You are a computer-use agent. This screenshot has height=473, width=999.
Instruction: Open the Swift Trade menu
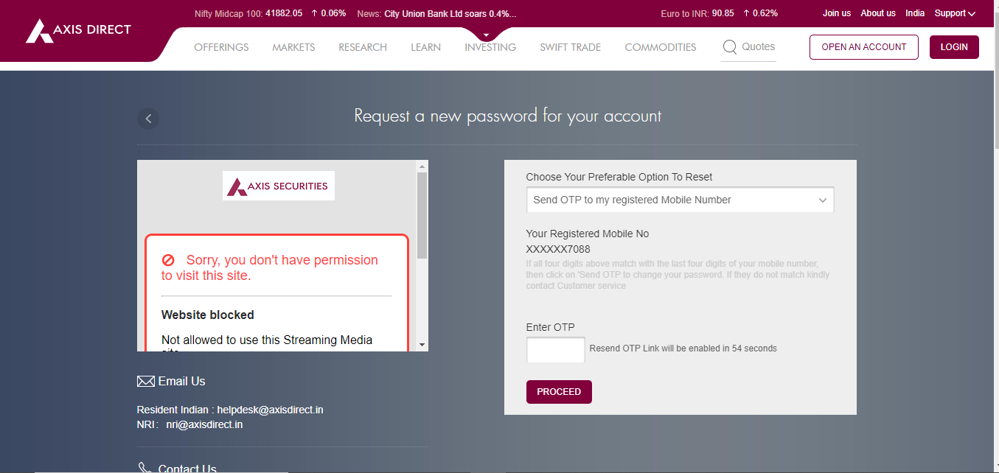(570, 47)
